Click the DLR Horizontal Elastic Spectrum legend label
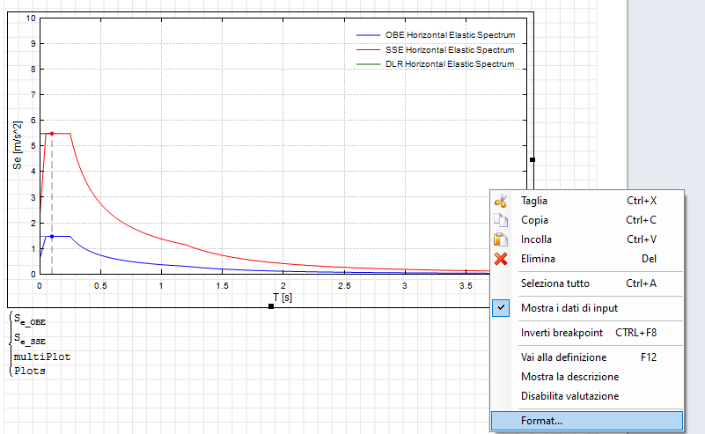 pos(450,65)
